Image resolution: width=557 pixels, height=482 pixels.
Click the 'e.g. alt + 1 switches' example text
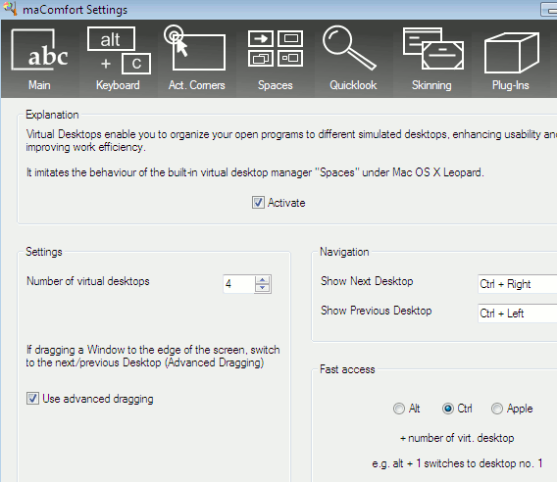coord(457,463)
